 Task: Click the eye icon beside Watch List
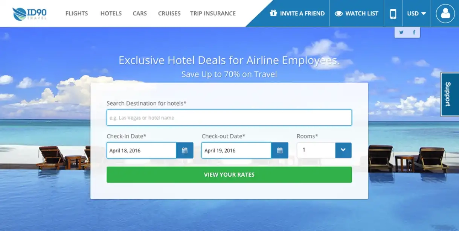click(x=339, y=14)
